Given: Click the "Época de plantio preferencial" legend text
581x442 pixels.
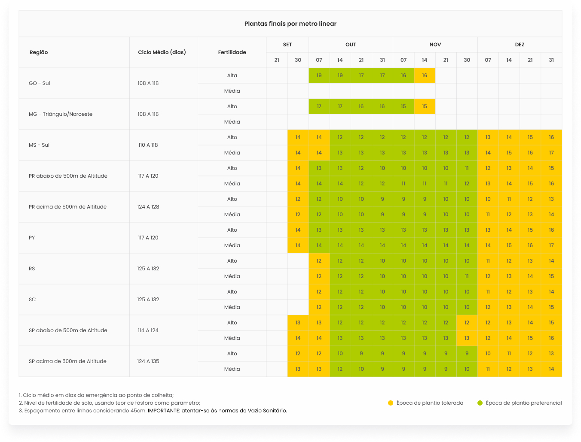Looking at the screenshot, I should point(523,403).
